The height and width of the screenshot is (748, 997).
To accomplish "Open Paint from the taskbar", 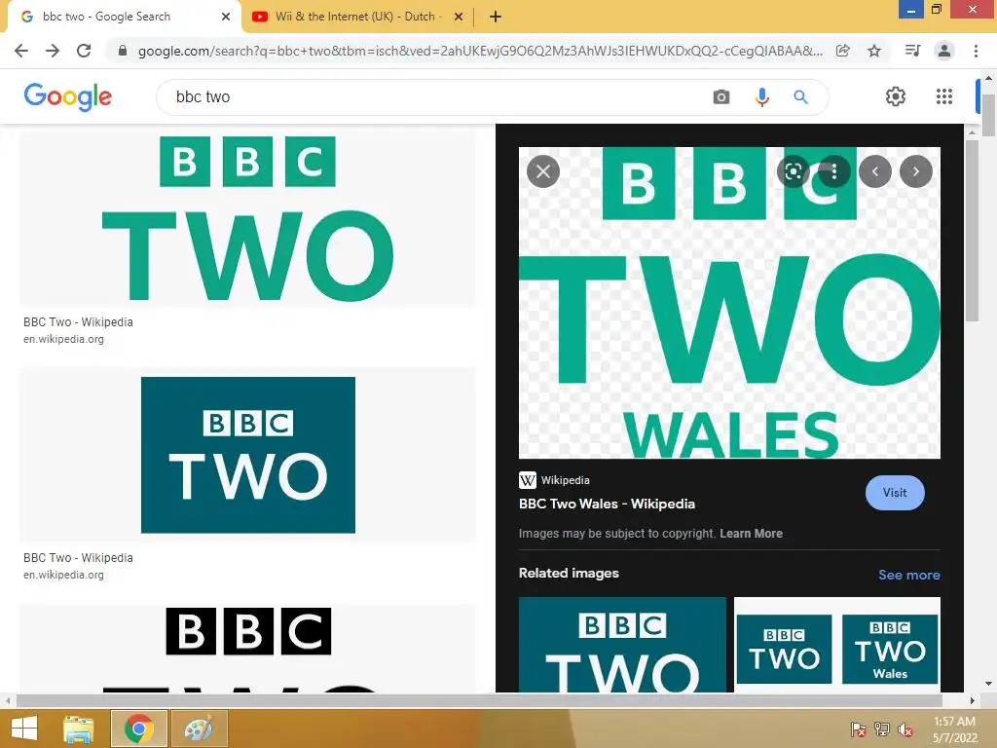I will tap(199, 729).
